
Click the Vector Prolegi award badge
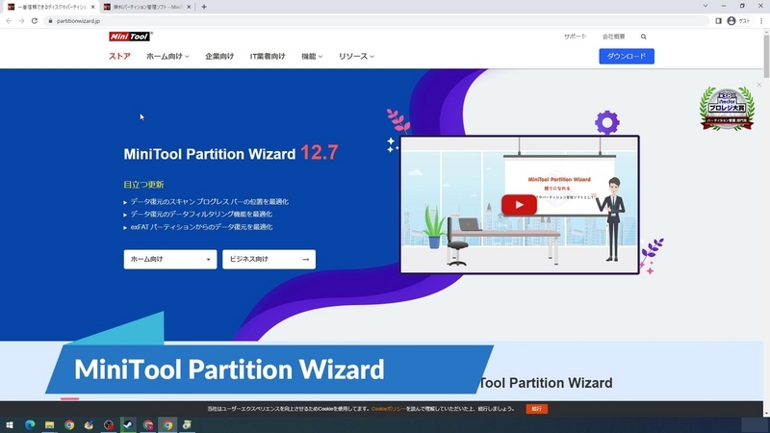click(x=727, y=109)
